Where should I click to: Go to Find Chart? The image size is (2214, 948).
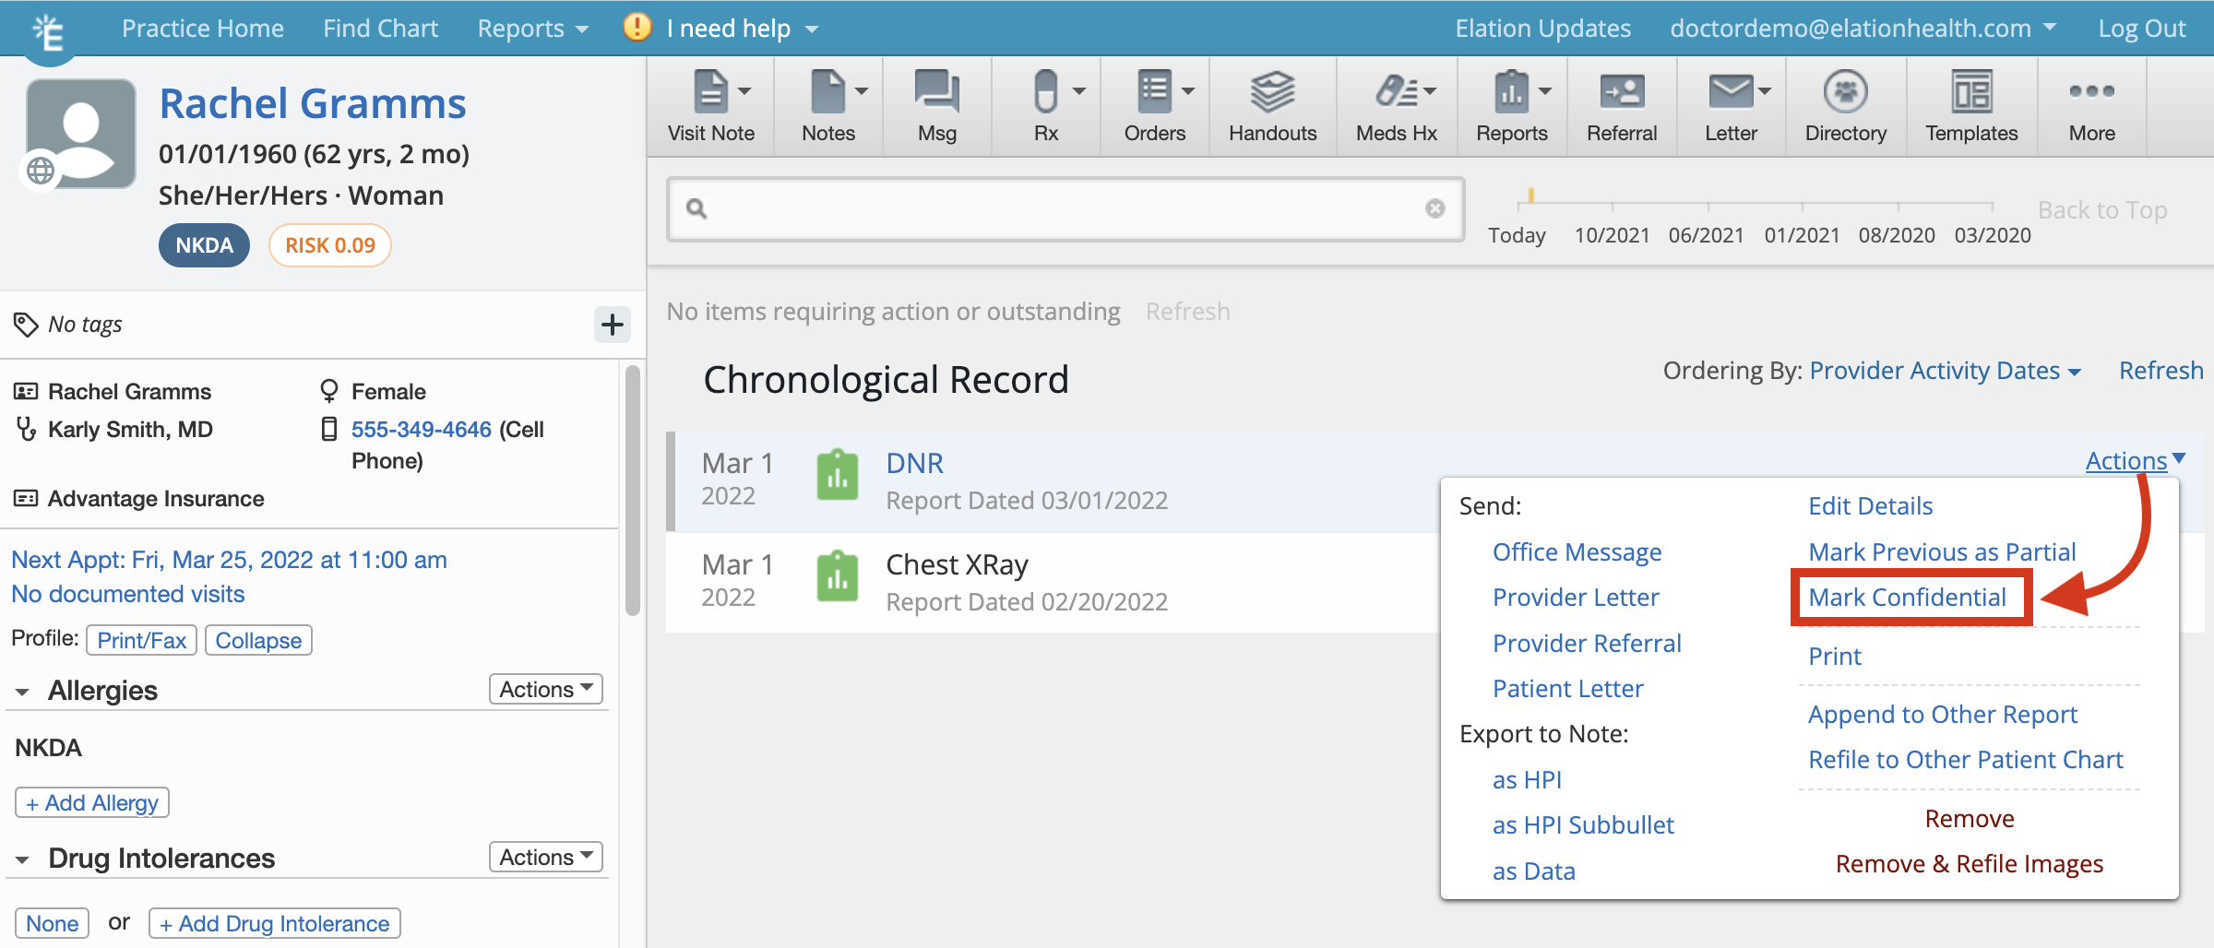click(x=380, y=28)
